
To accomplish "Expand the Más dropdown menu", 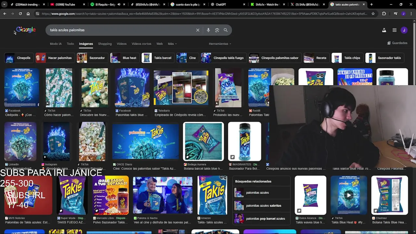I will (x=172, y=44).
